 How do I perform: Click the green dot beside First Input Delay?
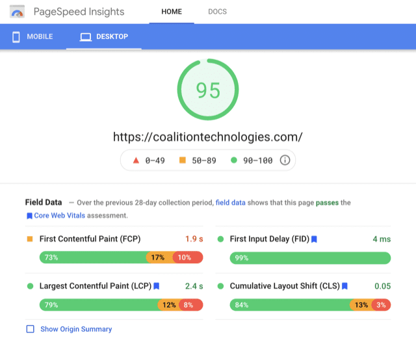pyautogui.click(x=220, y=239)
